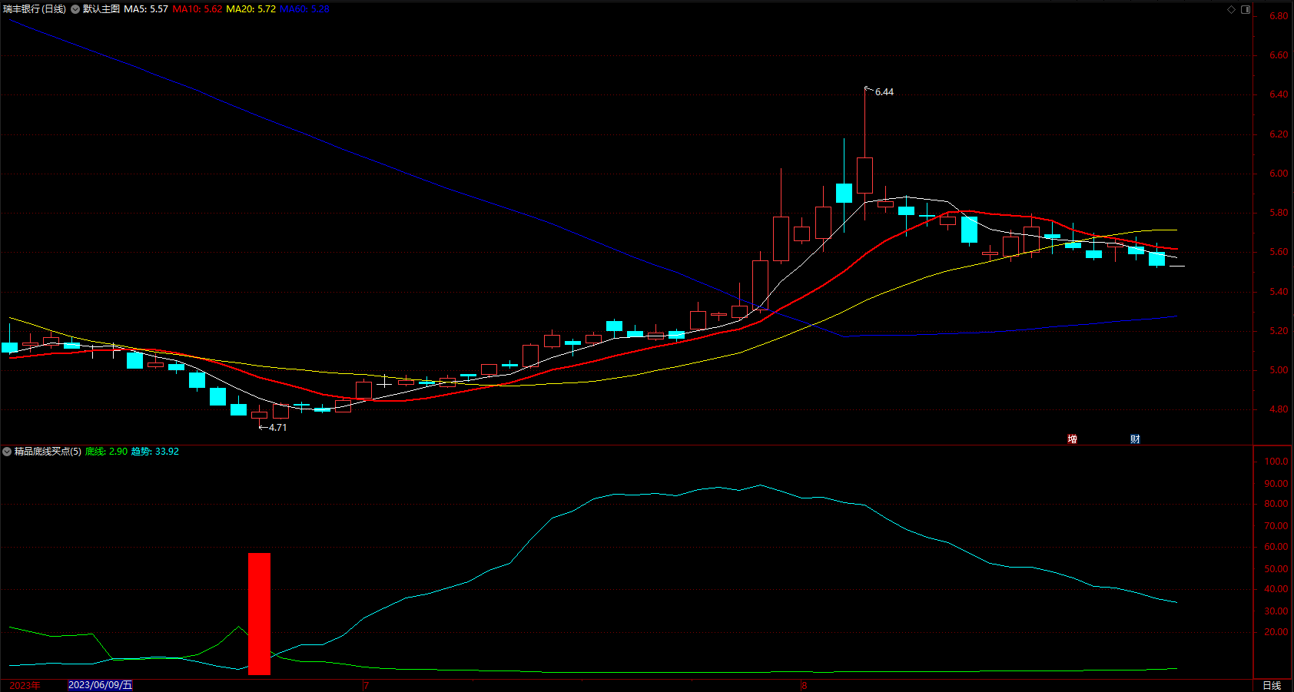Click the MA20: 5.72 indicator label

(251, 9)
